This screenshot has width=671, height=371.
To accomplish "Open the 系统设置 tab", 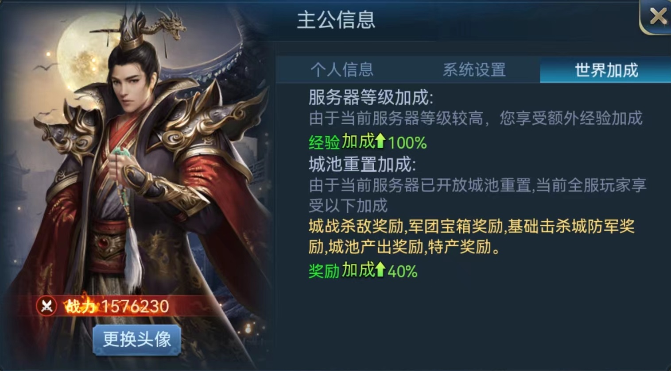I will [x=474, y=70].
